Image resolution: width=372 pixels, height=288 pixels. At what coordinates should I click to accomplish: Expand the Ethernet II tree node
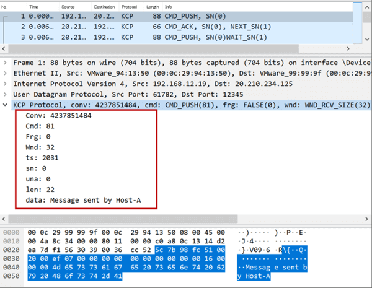[x=5, y=73]
